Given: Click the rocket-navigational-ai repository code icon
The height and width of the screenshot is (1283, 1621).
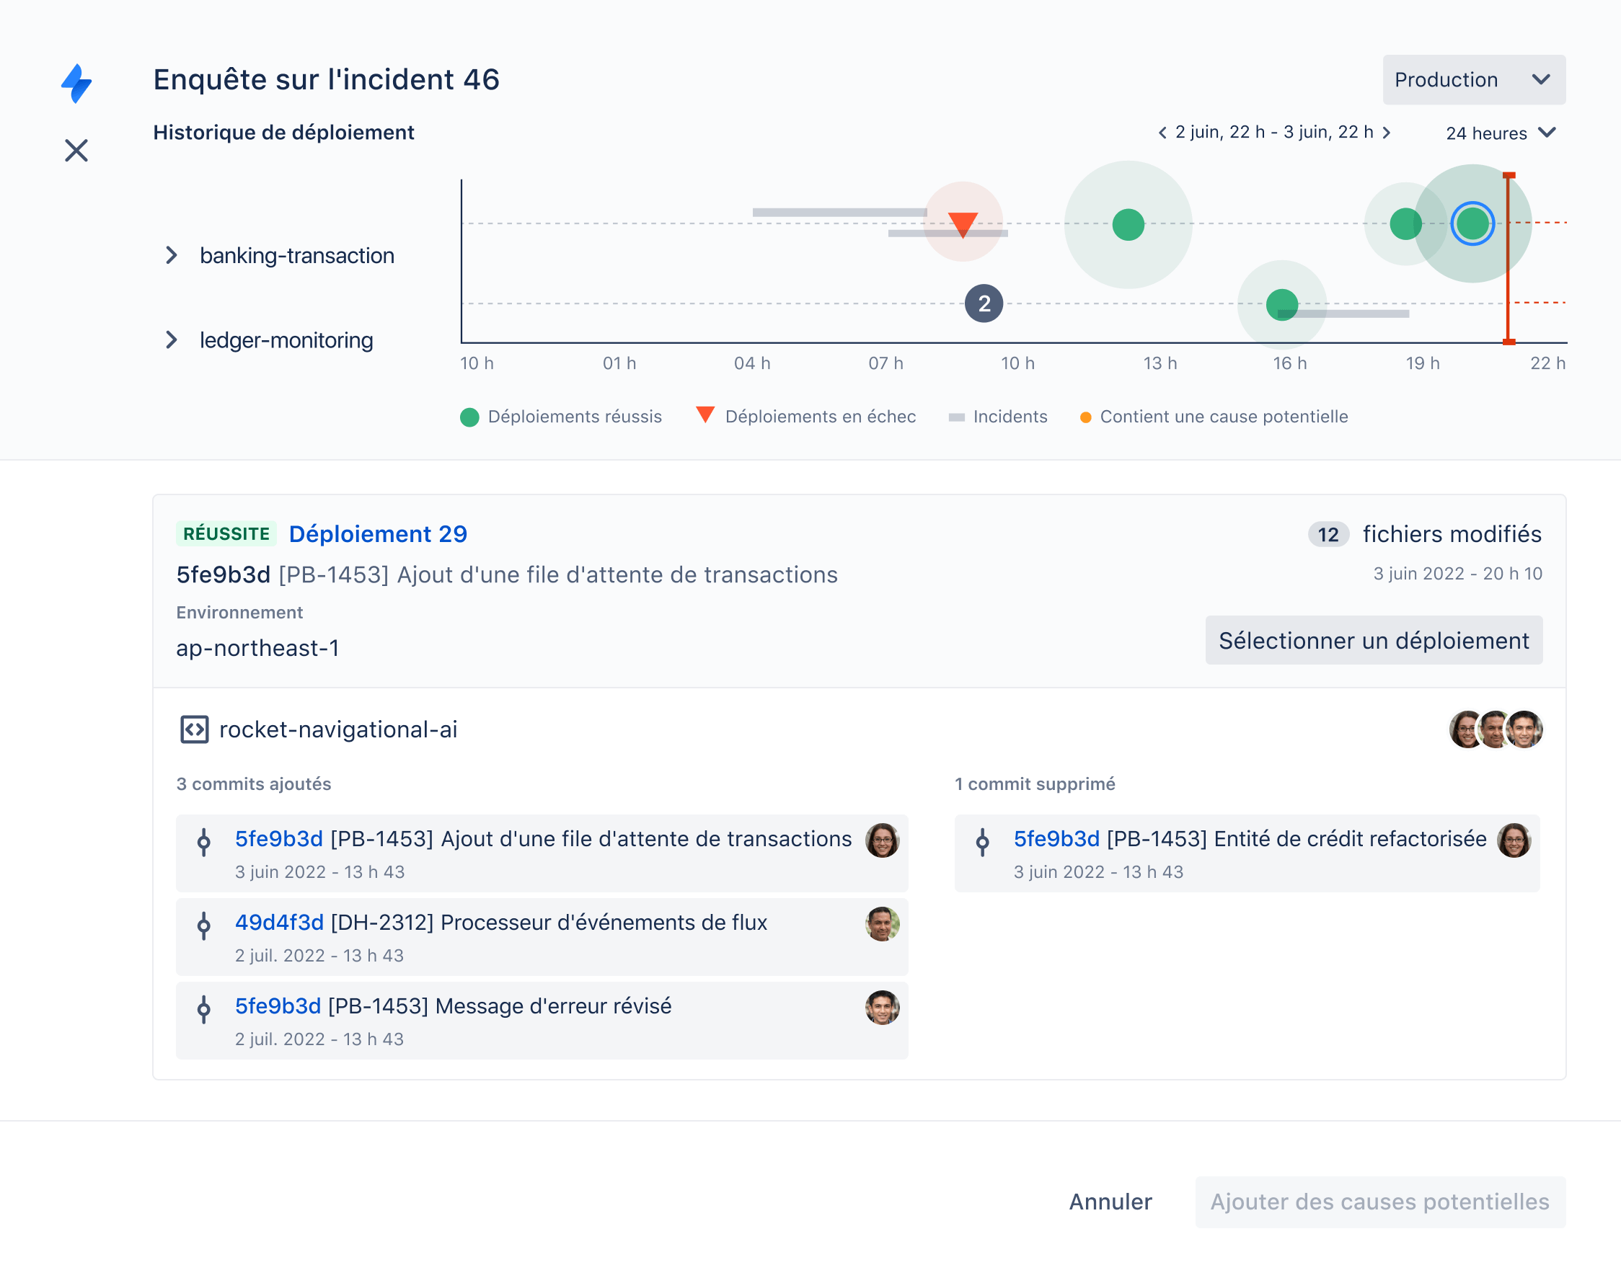Looking at the screenshot, I should point(194,729).
